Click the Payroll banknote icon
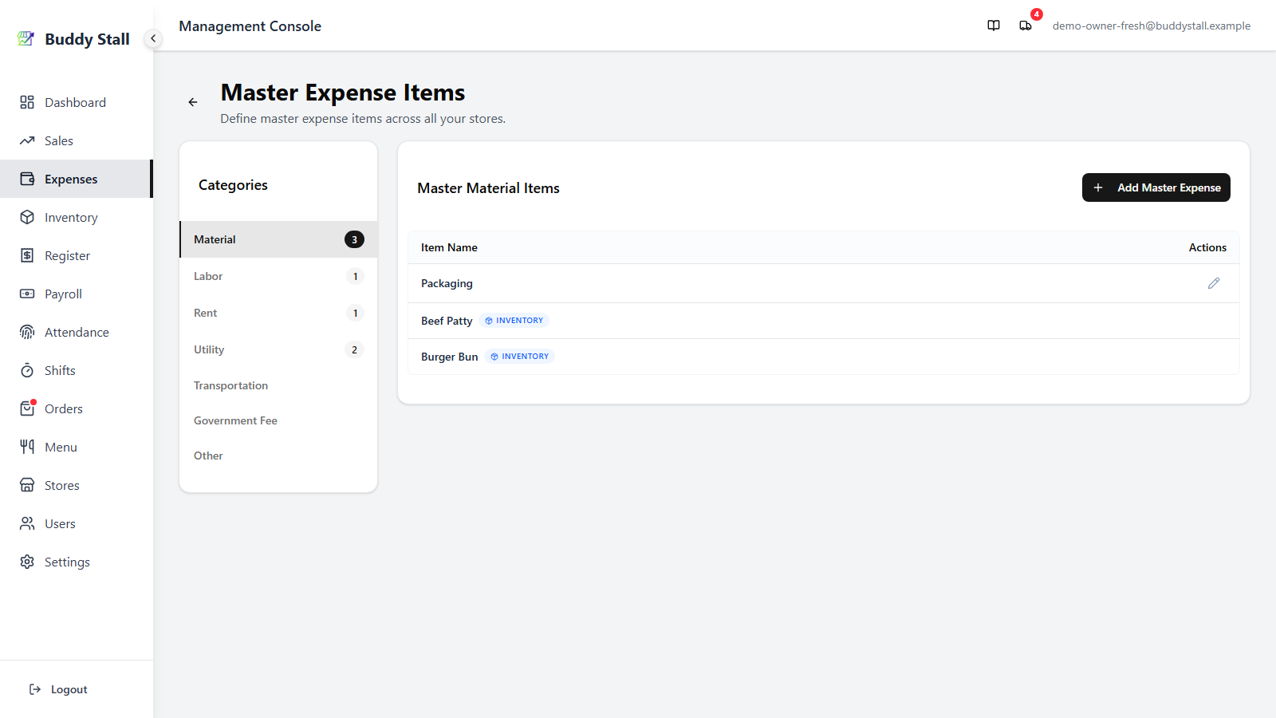Screen dimensions: 1276x718 point(27,294)
